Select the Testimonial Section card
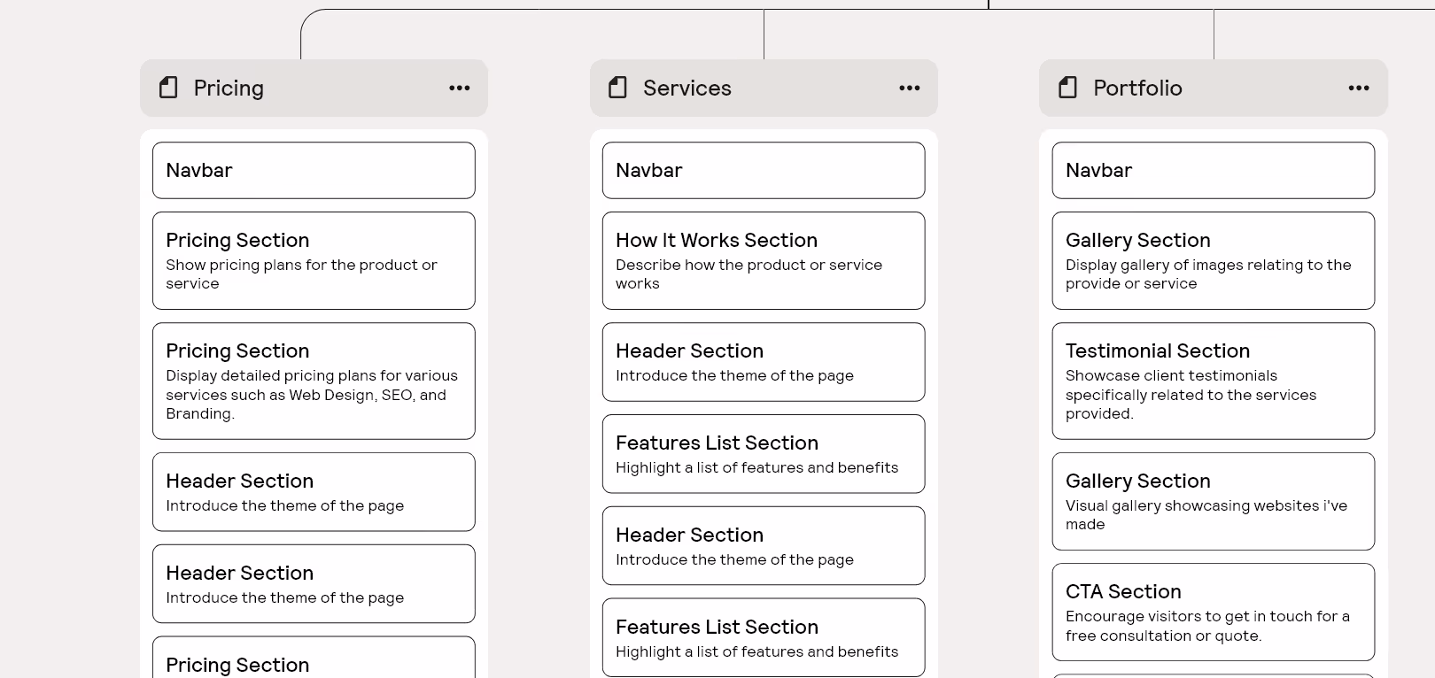This screenshot has height=678, width=1435. coord(1214,381)
